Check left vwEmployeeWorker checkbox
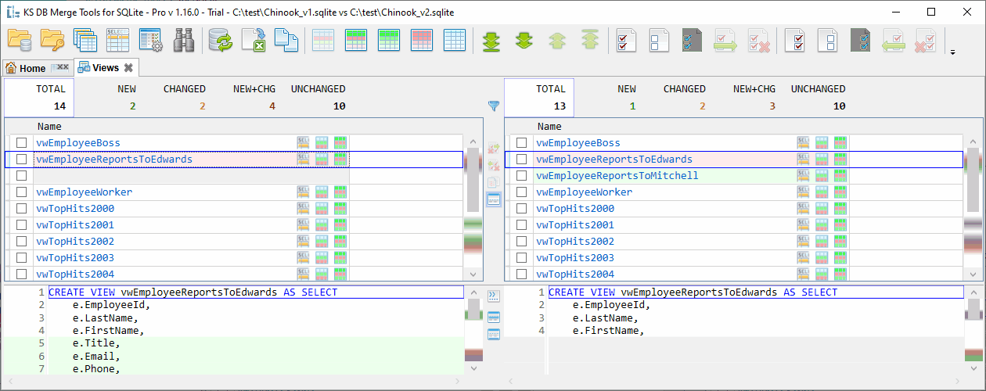Viewport: 986px width, 391px height. click(22, 192)
